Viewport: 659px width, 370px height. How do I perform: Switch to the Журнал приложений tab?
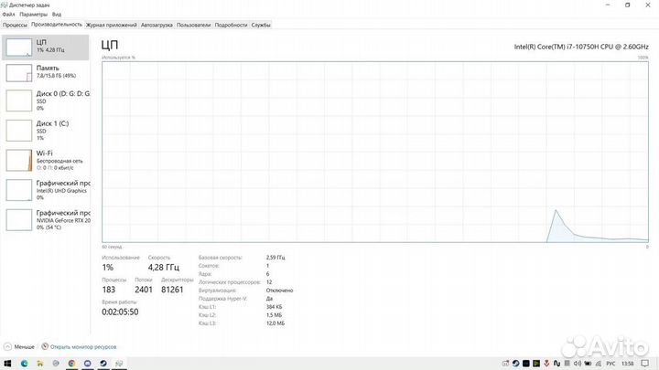click(112, 25)
